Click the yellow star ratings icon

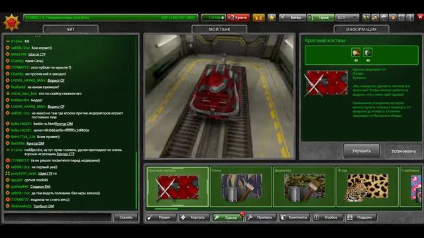pos(272,18)
